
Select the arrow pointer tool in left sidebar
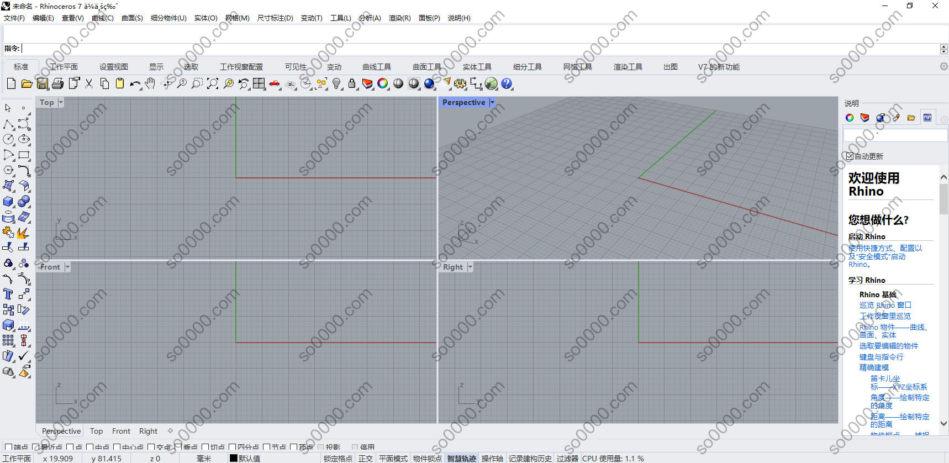[x=8, y=108]
